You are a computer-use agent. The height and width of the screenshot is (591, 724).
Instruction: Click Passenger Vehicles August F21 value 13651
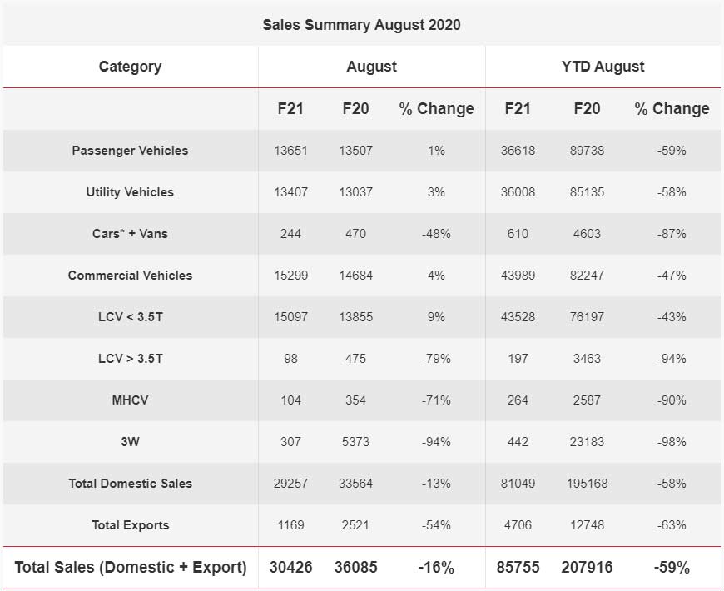[290, 151]
